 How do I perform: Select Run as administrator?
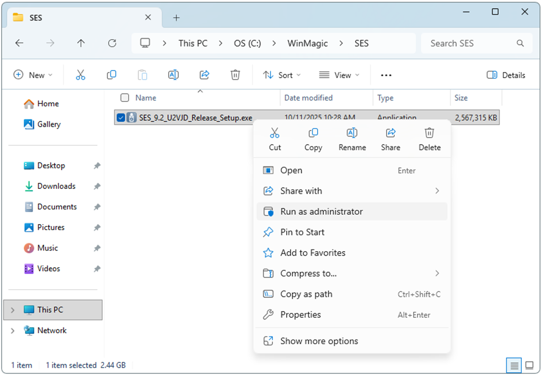click(352, 211)
